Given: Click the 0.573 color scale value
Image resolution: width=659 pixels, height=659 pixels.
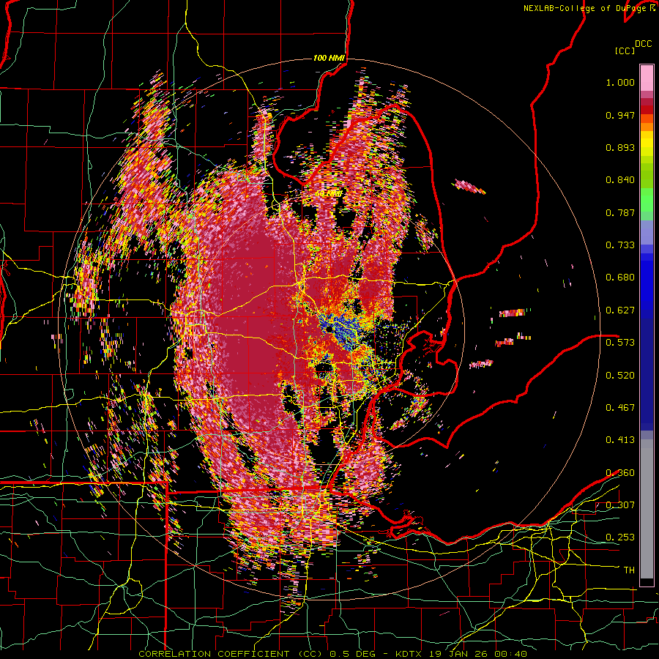Looking at the screenshot, I should click(x=620, y=343).
